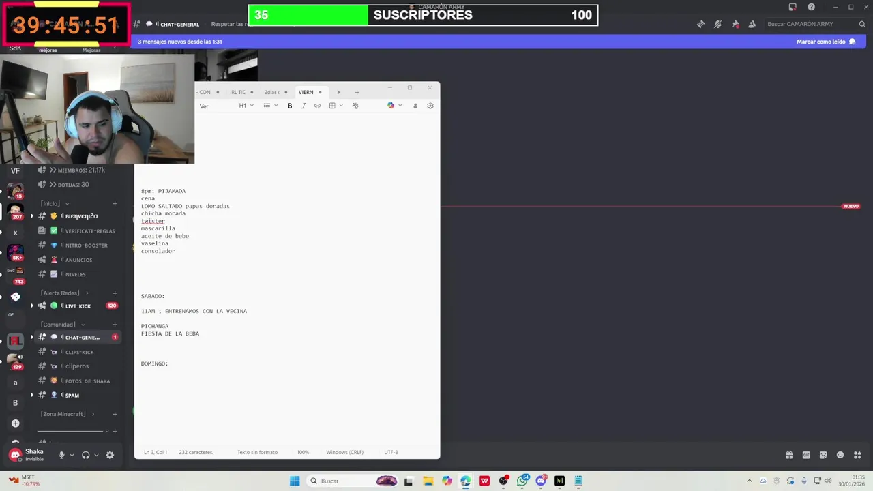The width and height of the screenshot is (873, 491).
Task: Click the table icon in Notepad toolbar
Action: tap(332, 106)
